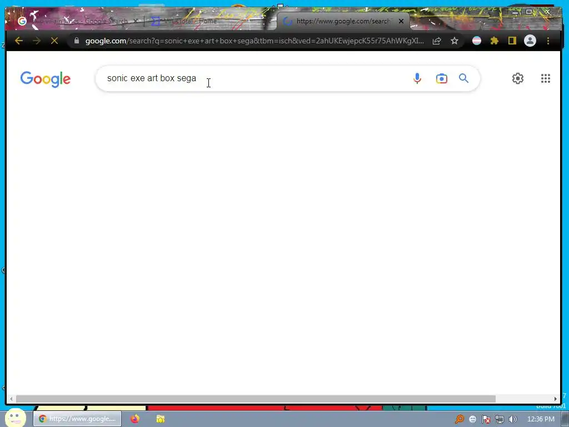This screenshot has width=569, height=427.
Task: Click the magnifying glass search button
Action: 463,78
